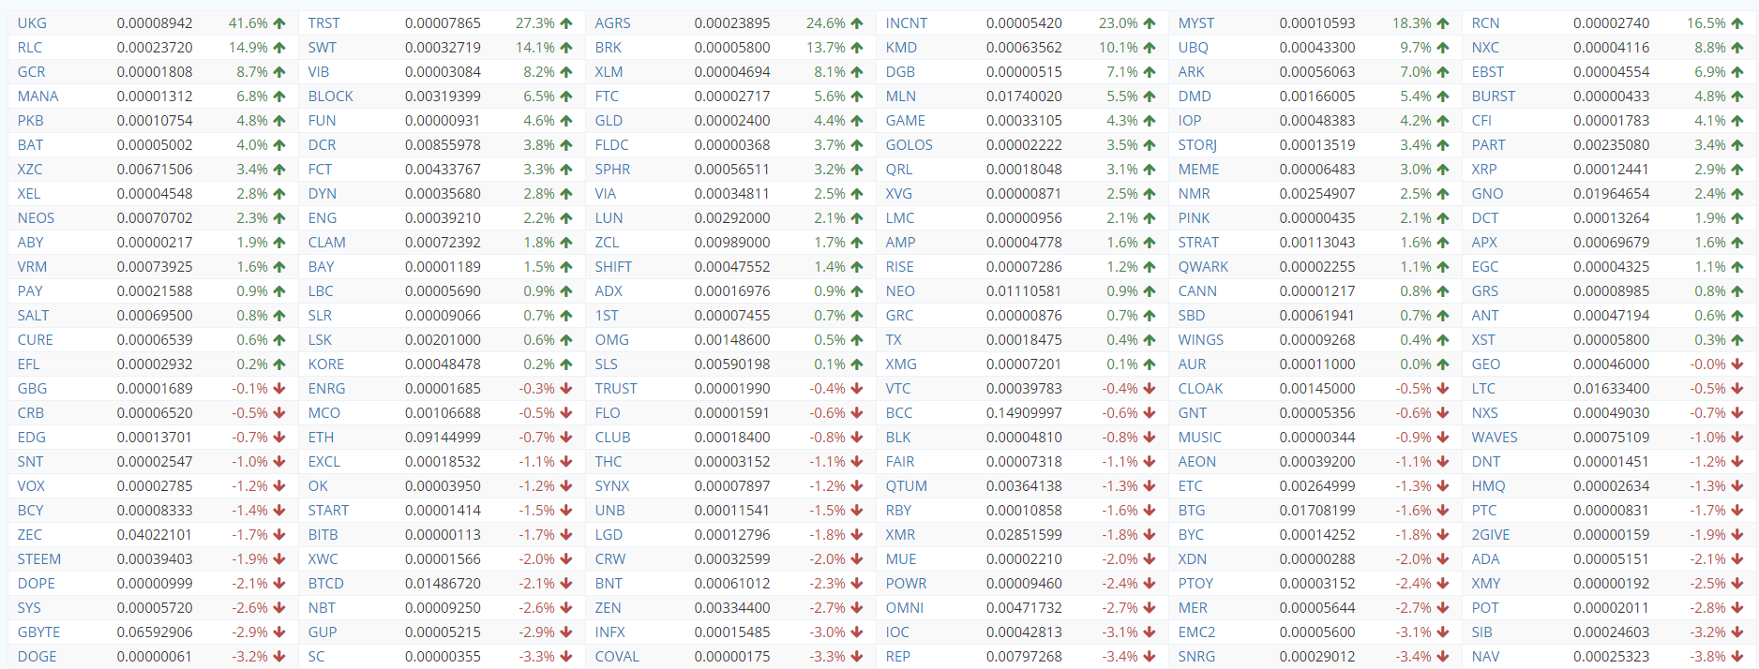Click the up arrow next to DCR
The height and width of the screenshot is (669, 1759).
[565, 145]
